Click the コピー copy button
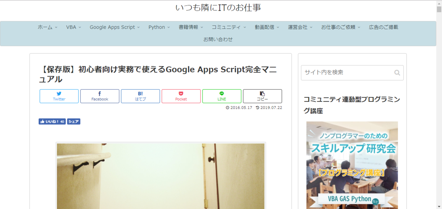Viewport: 442px width, 209px height. click(x=262, y=96)
